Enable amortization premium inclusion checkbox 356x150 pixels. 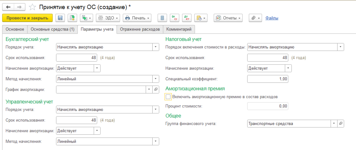click(x=169, y=97)
